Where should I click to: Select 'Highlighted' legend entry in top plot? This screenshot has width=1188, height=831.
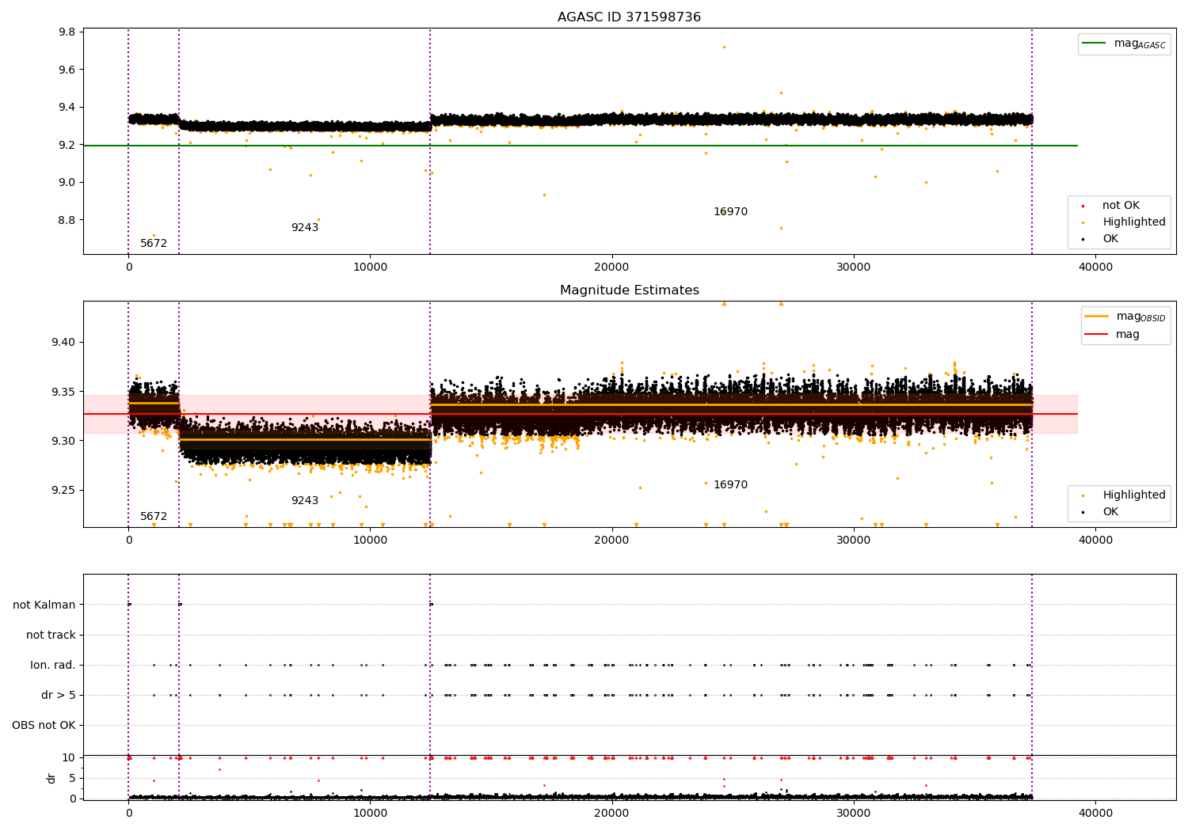(x=1133, y=222)
